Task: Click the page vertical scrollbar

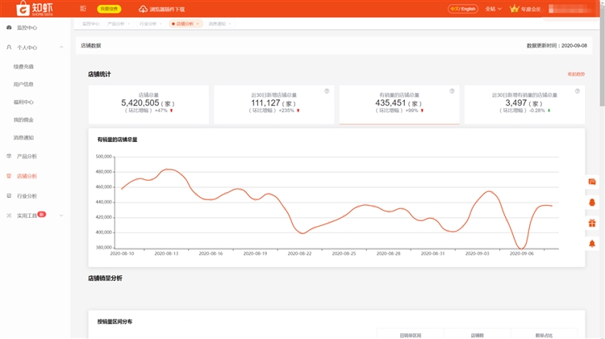Action: 602,65
